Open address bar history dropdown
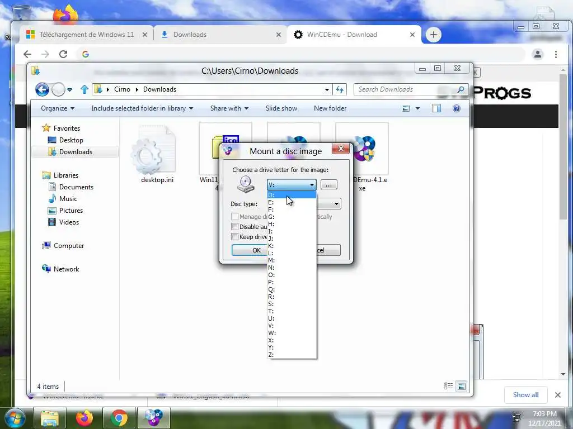 point(327,89)
